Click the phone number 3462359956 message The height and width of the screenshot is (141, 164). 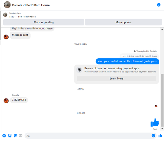coord(19,100)
